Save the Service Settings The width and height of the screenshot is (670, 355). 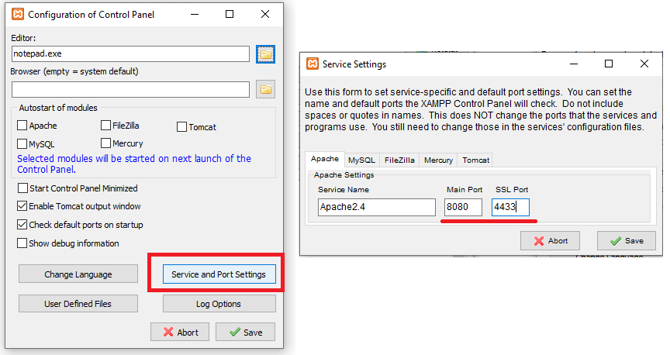pos(627,241)
